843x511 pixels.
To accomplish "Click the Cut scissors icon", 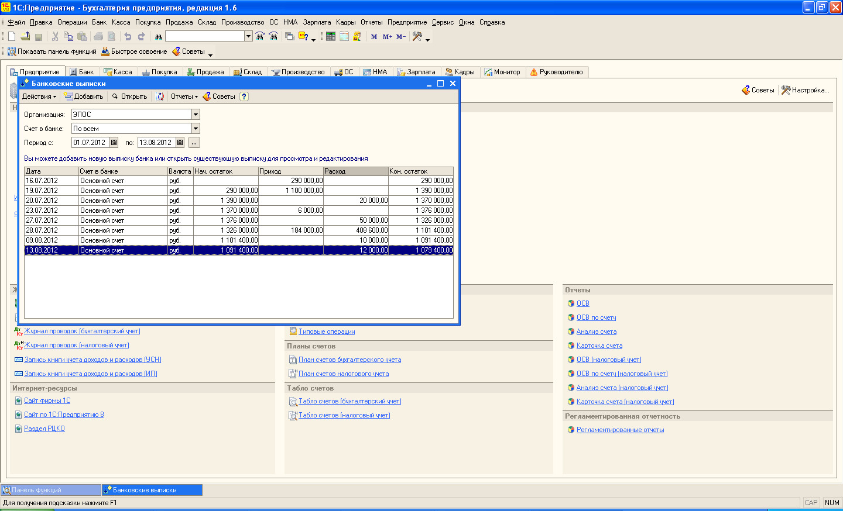I will (x=55, y=36).
